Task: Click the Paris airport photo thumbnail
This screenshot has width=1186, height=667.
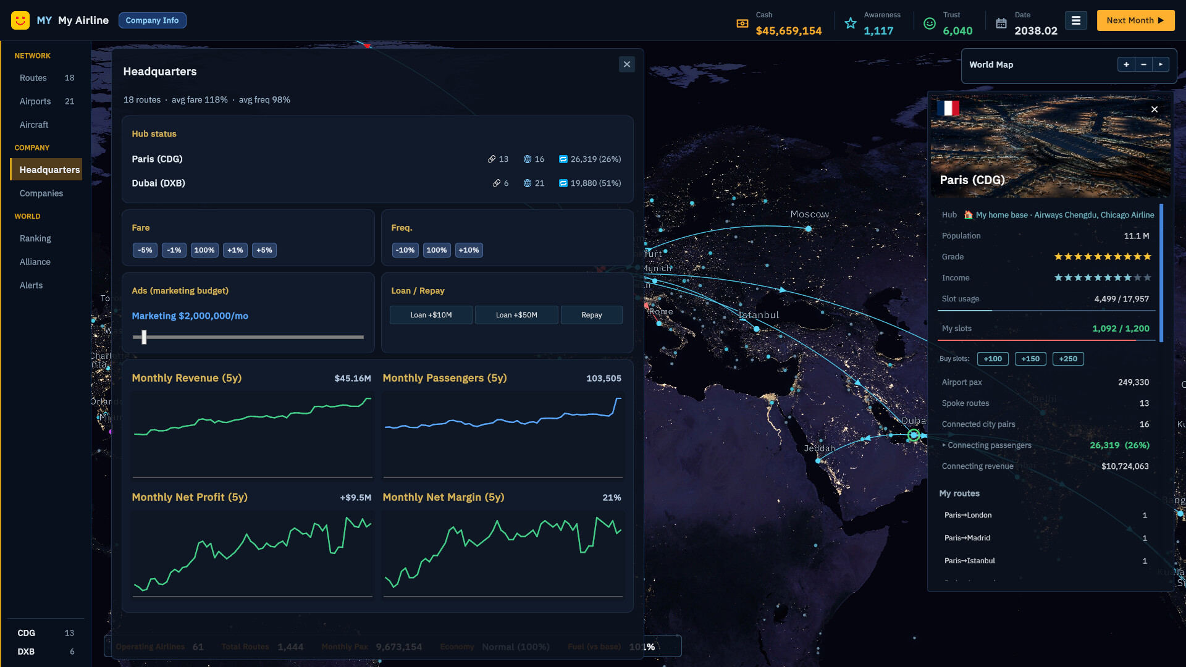Action: point(1050,145)
